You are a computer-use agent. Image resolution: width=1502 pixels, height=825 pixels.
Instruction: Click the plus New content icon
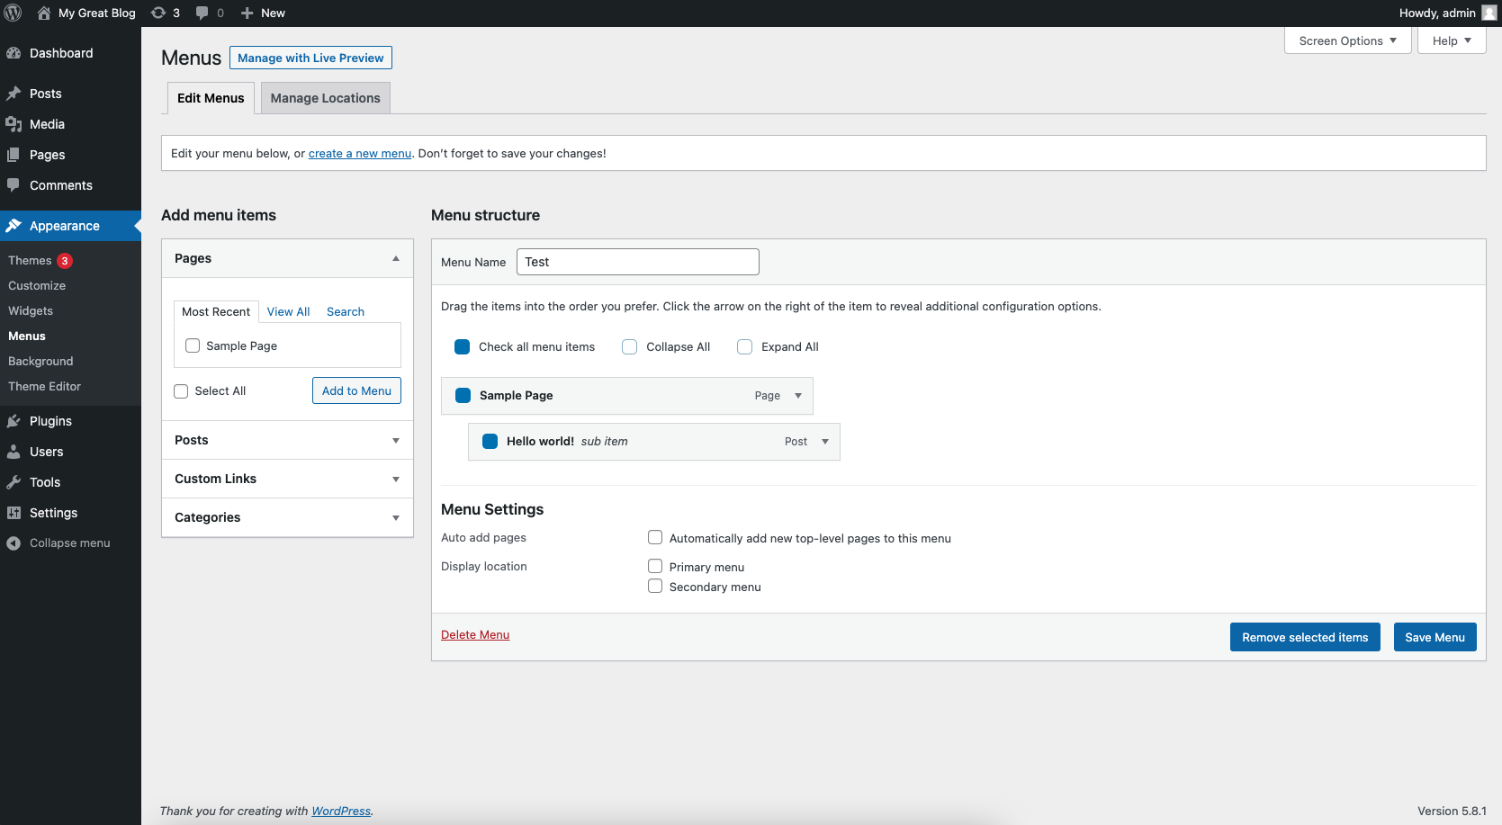point(247,13)
